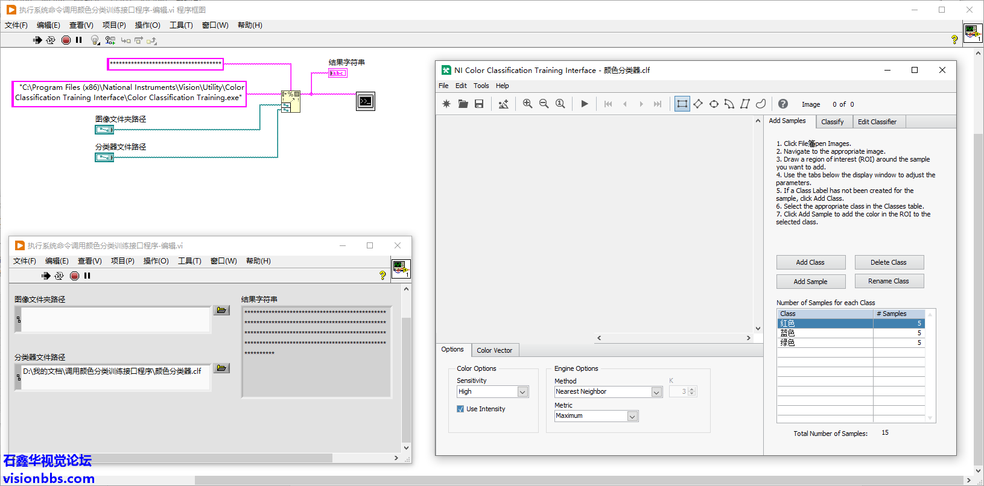The height and width of the screenshot is (486, 984).
Task: Click the Rename Class button
Action: pos(888,281)
